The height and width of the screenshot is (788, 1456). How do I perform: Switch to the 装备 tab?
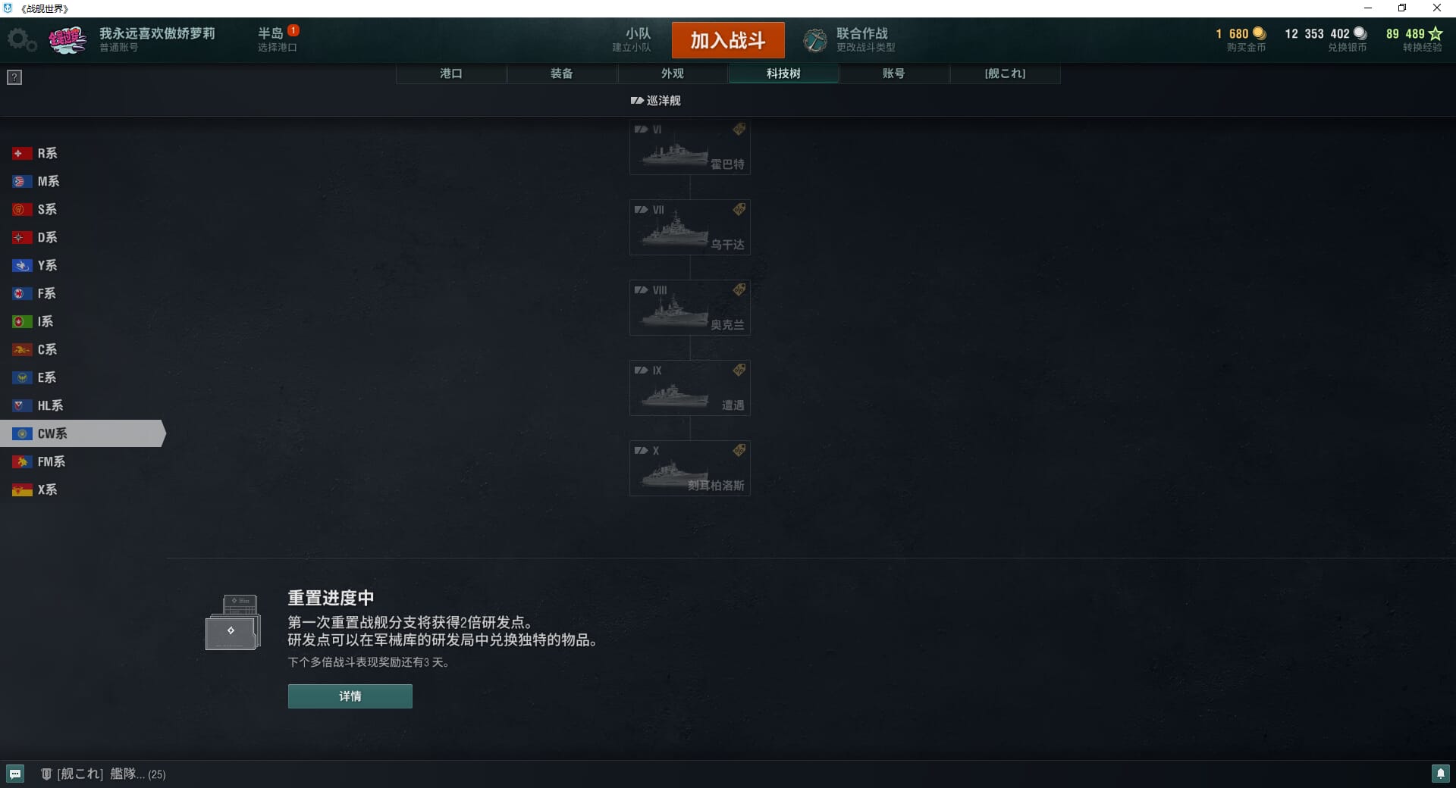[562, 73]
